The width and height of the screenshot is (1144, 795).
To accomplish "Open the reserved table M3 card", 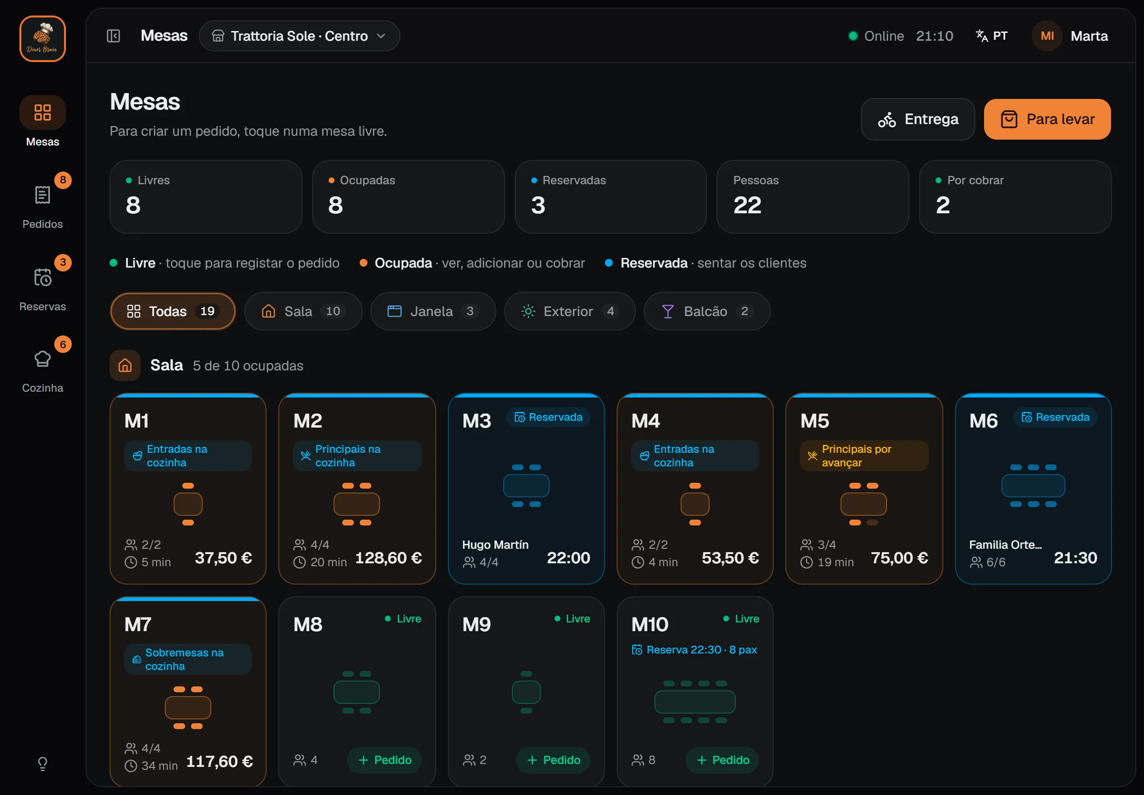I will point(526,489).
